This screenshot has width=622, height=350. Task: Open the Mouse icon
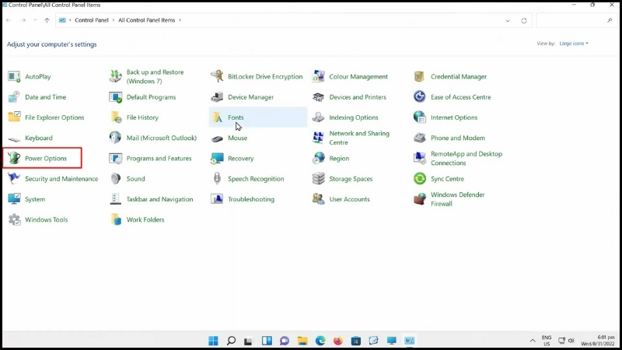tap(217, 138)
